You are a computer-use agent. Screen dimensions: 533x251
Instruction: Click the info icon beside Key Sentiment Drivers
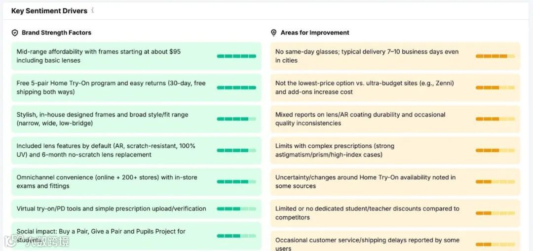[x=93, y=10]
